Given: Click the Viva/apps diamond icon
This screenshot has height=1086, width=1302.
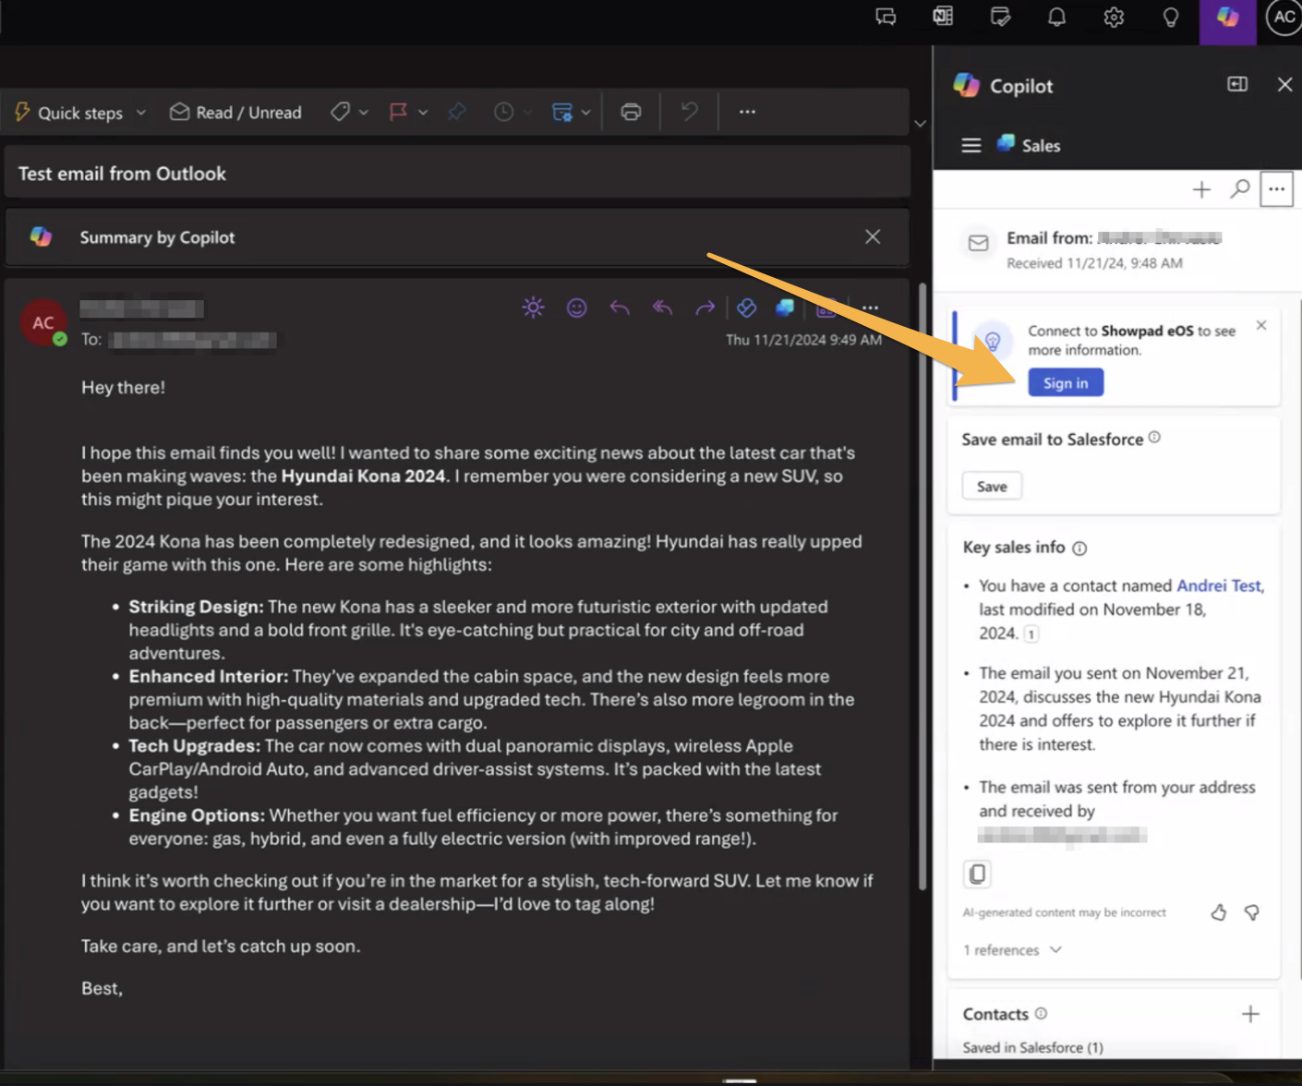Looking at the screenshot, I should tap(746, 308).
